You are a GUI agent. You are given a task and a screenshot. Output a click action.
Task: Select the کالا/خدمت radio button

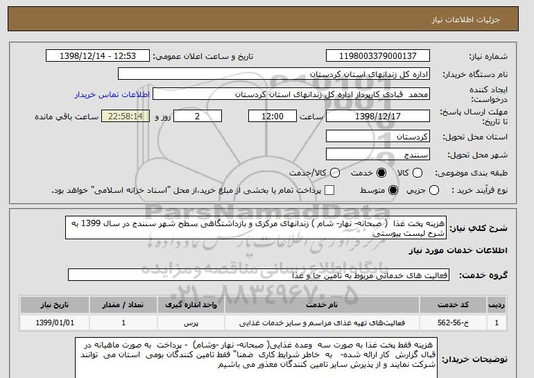[x=335, y=173]
